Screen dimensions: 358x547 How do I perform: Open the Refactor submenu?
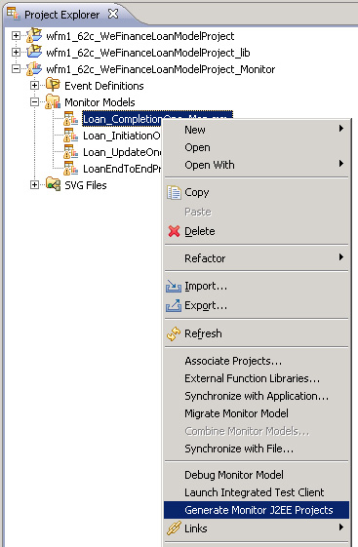pyautogui.click(x=257, y=258)
